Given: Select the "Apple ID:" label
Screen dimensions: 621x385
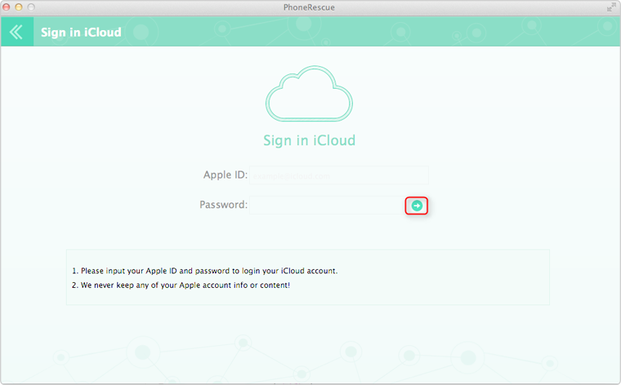Looking at the screenshot, I should click(225, 175).
